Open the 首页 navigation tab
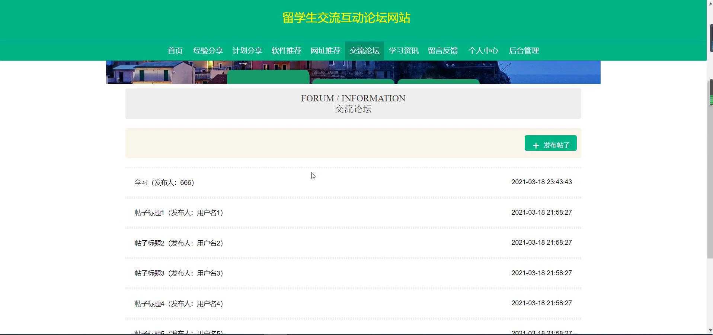Image resolution: width=713 pixels, height=335 pixels. [175, 51]
